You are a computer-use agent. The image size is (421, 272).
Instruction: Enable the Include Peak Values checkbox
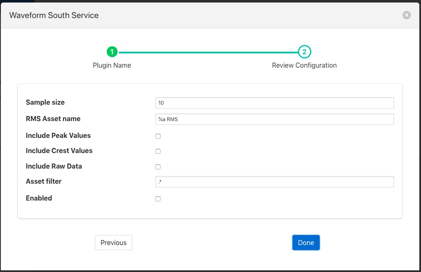click(x=158, y=136)
